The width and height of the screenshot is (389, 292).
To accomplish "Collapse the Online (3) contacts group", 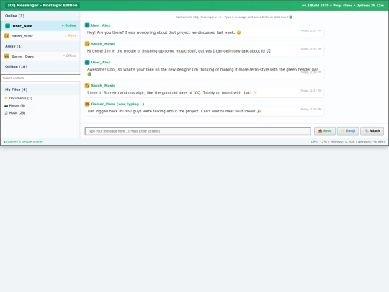I will point(40,16).
